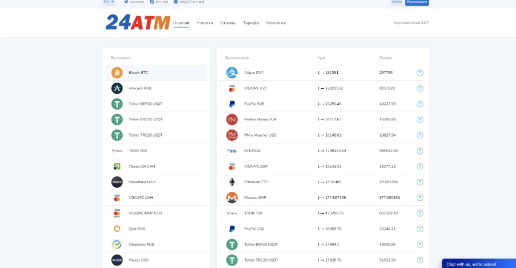Open the RU language dropdown
This screenshot has height=268, width=516.
[x=109, y=2]
